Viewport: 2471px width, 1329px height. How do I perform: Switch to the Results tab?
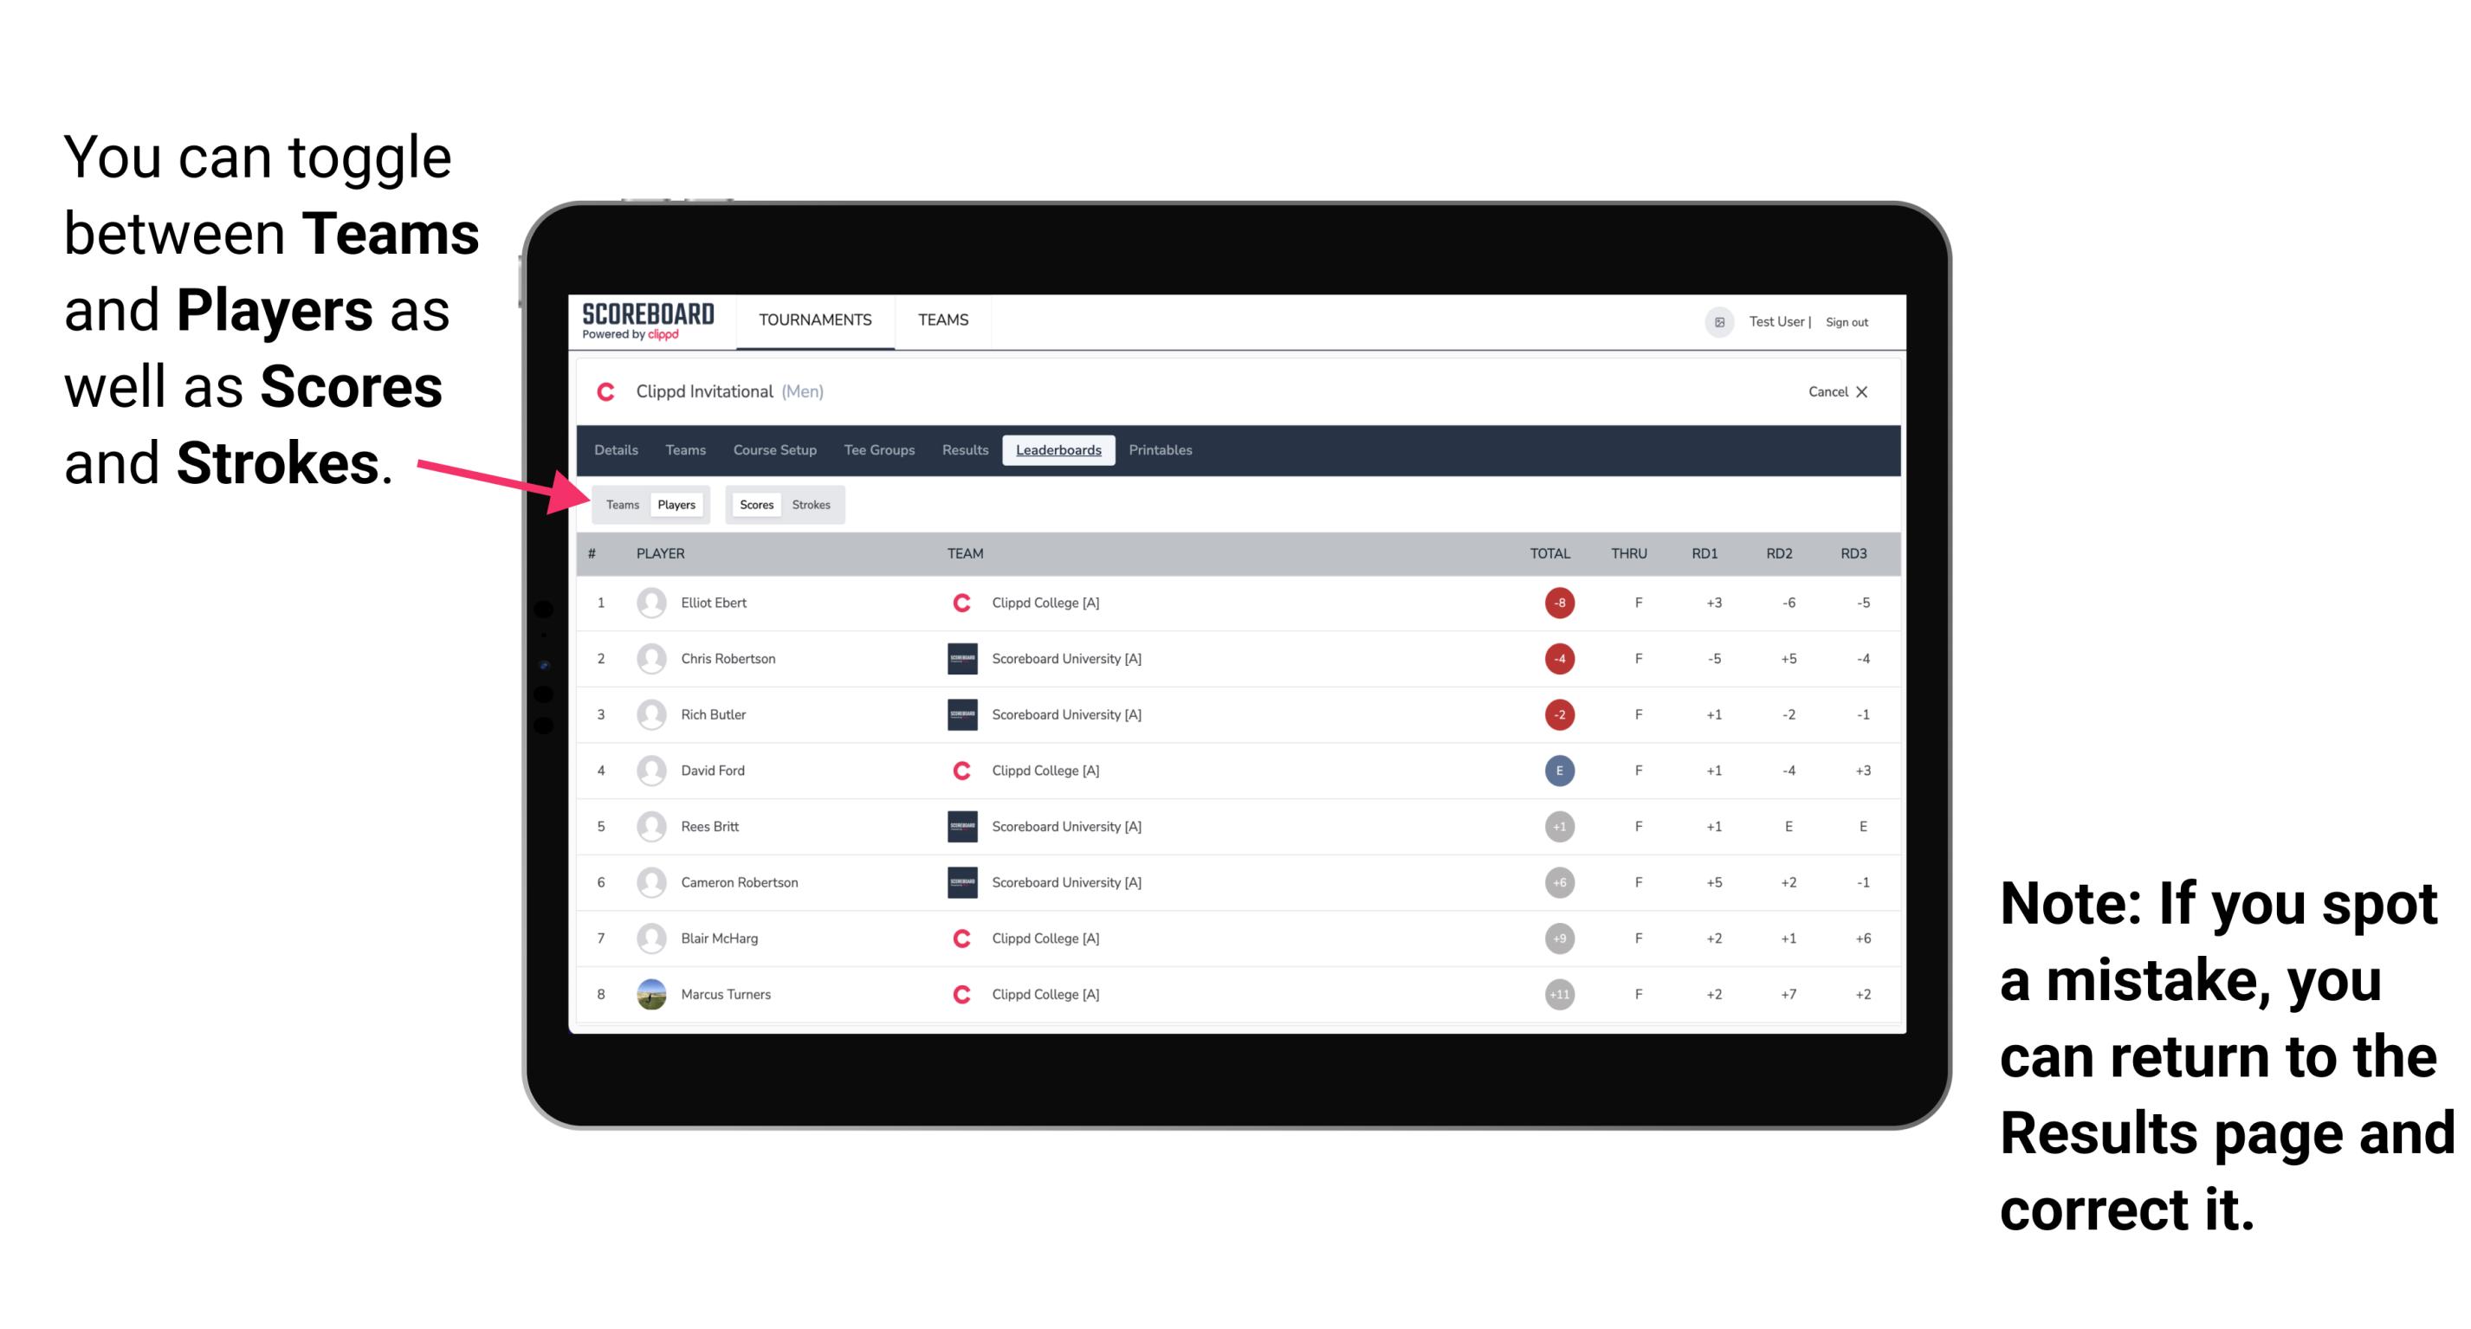pos(964,450)
